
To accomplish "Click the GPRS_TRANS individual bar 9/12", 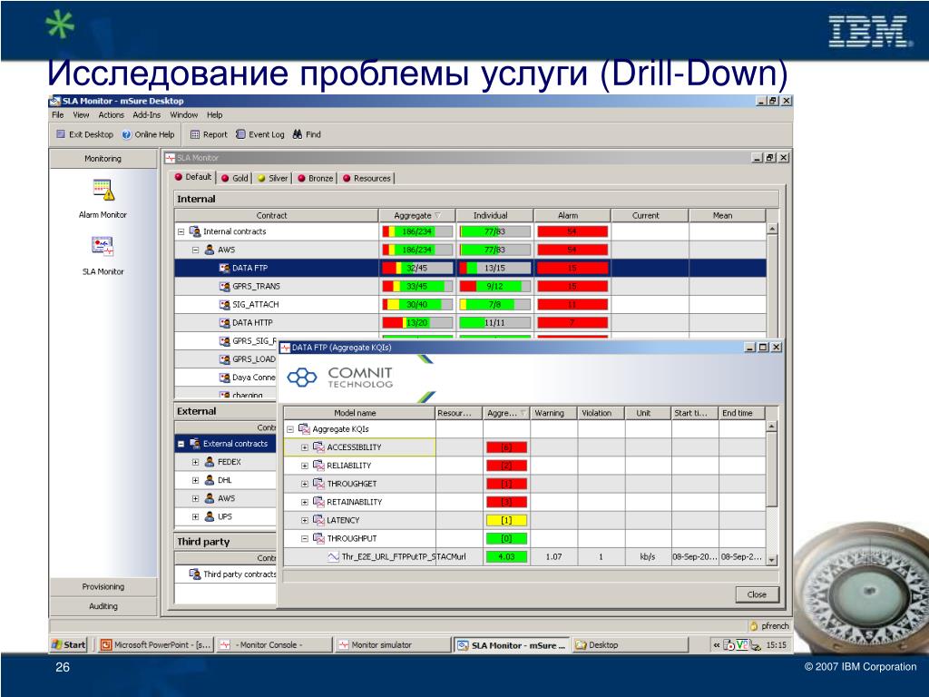I will pyautogui.click(x=494, y=286).
